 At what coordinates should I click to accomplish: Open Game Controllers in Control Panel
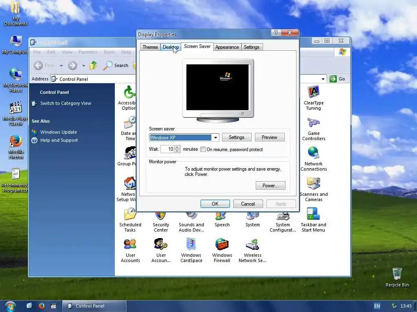pyautogui.click(x=314, y=129)
